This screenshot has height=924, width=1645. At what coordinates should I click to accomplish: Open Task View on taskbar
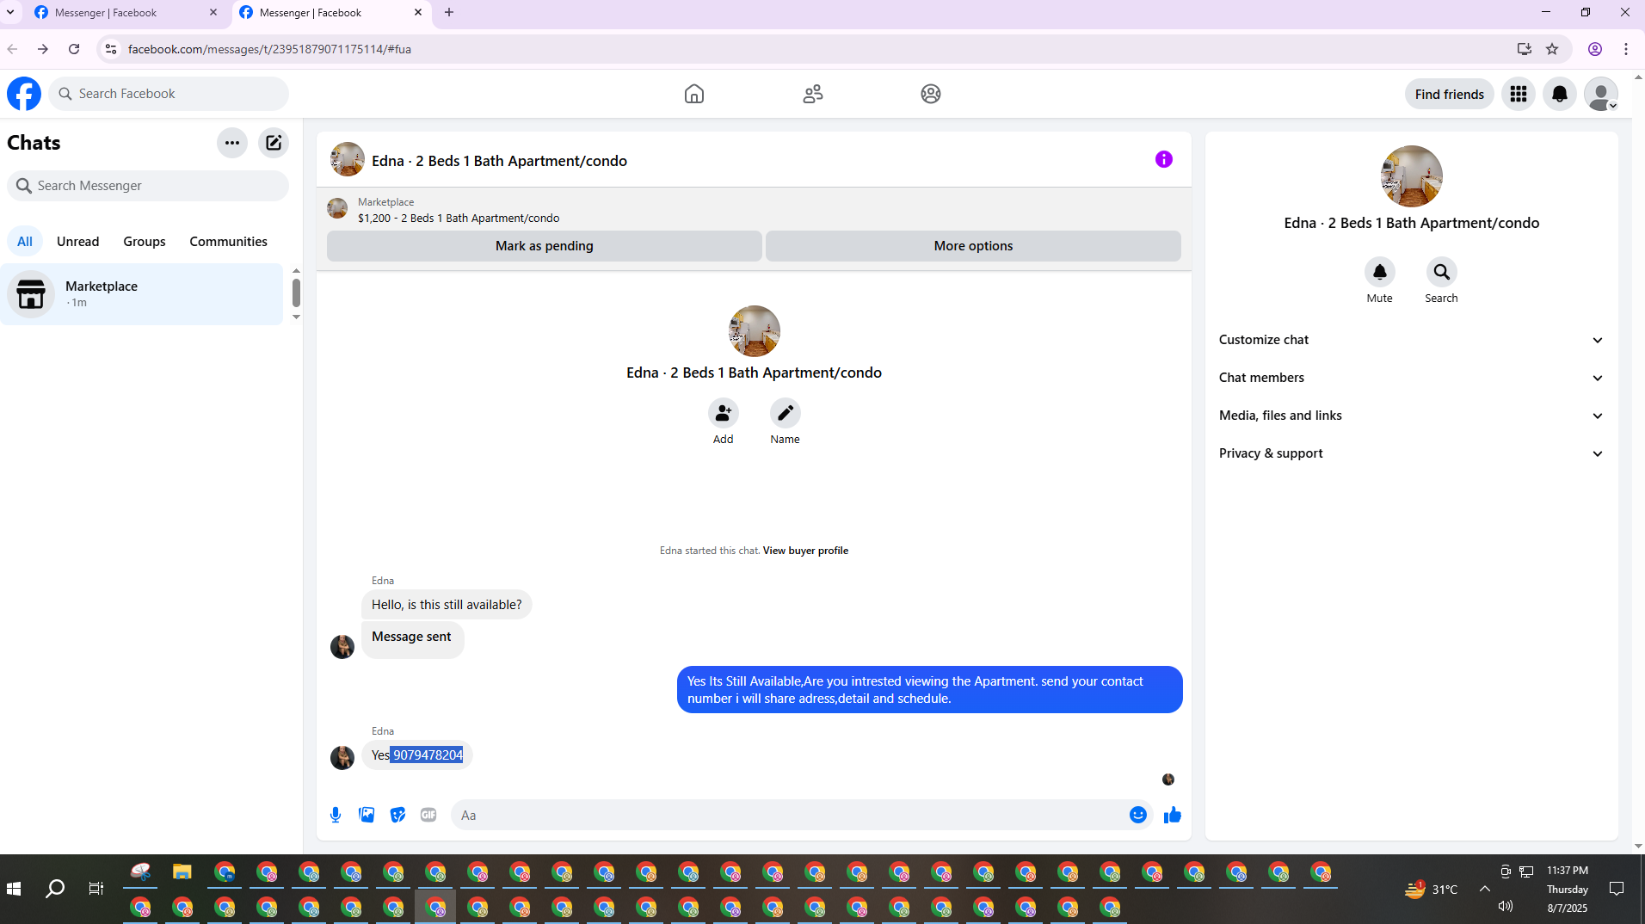[x=96, y=889]
